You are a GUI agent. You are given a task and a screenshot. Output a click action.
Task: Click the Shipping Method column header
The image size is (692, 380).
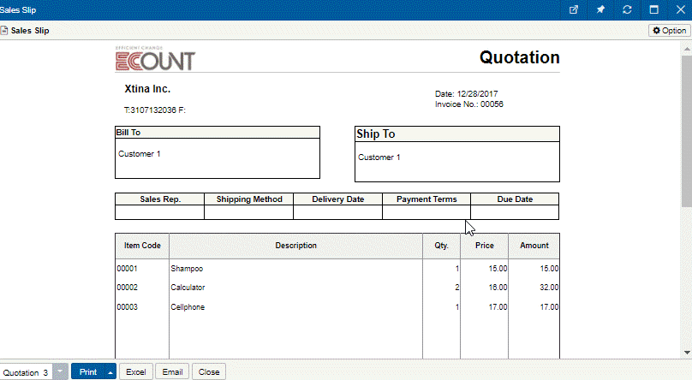[249, 199]
